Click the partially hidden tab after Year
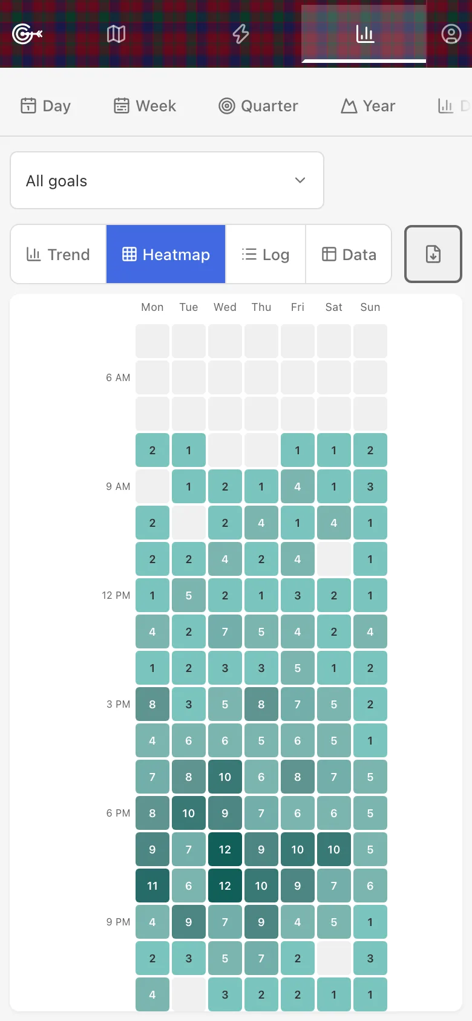 pyautogui.click(x=454, y=106)
